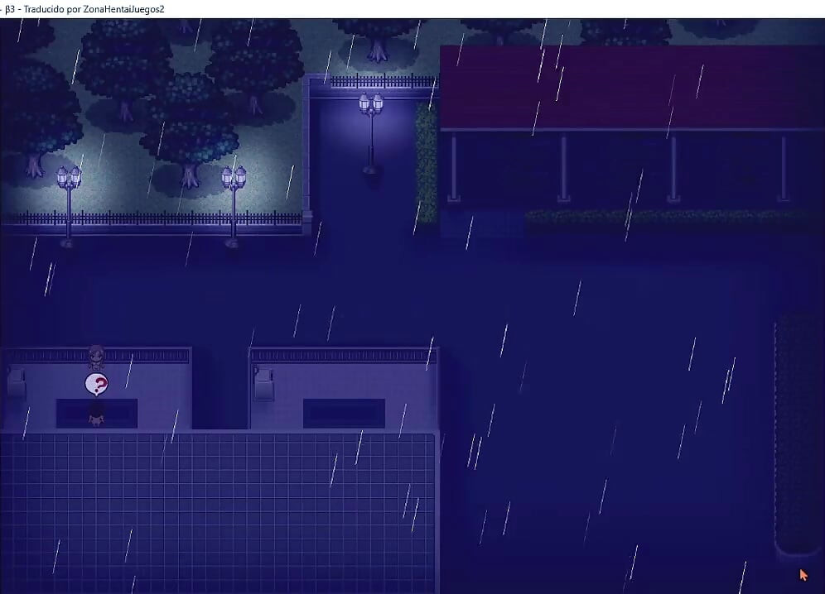The width and height of the screenshot is (825, 594).
Task: Click the window title 'Traducido por ZonaHentaiJuegos2'
Action: point(94,9)
